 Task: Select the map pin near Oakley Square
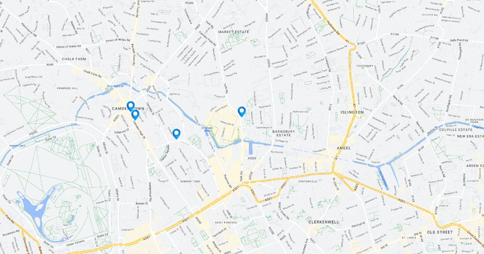tap(176, 134)
